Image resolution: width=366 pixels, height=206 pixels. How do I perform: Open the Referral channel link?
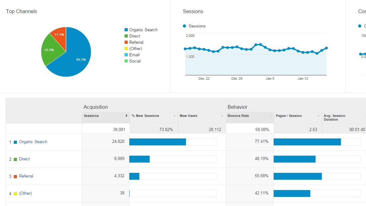26,176
